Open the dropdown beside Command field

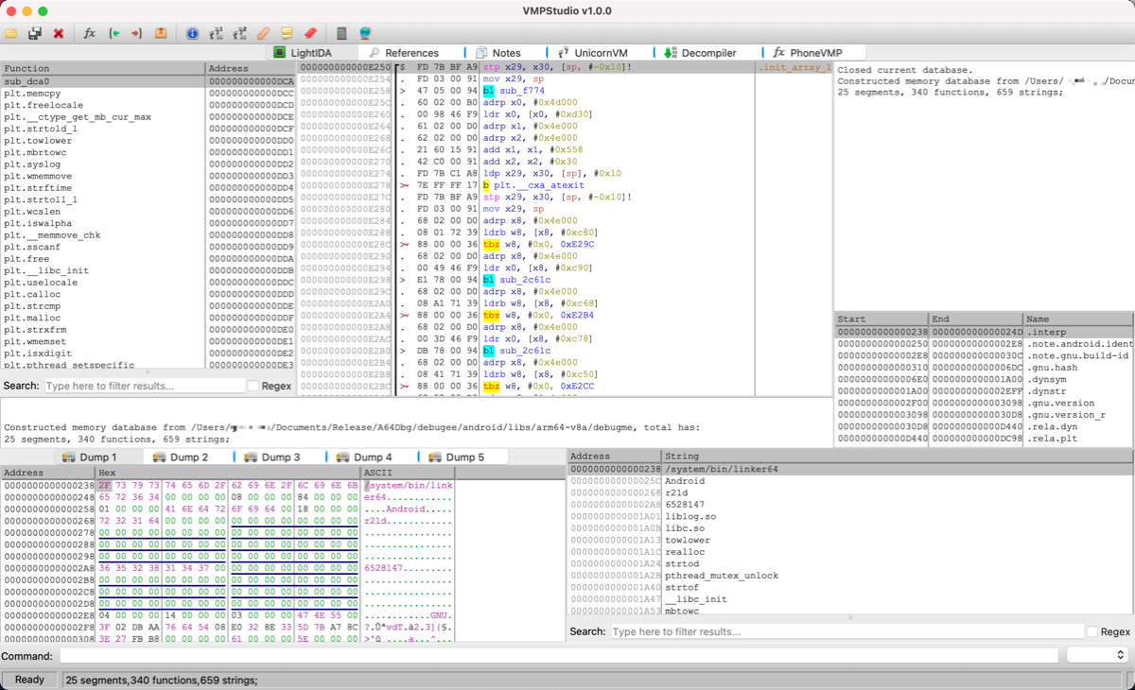coord(1097,655)
